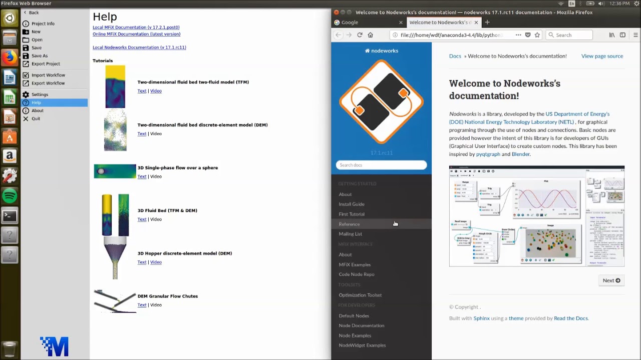This screenshot has height=360, width=641.
Task: Click the Spotify icon in the dock
Action: point(10,196)
